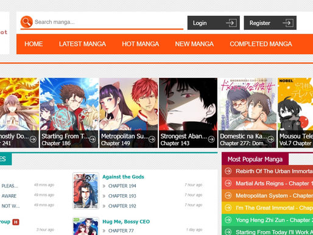
Task: Open the Login button
Action: (x=214, y=23)
